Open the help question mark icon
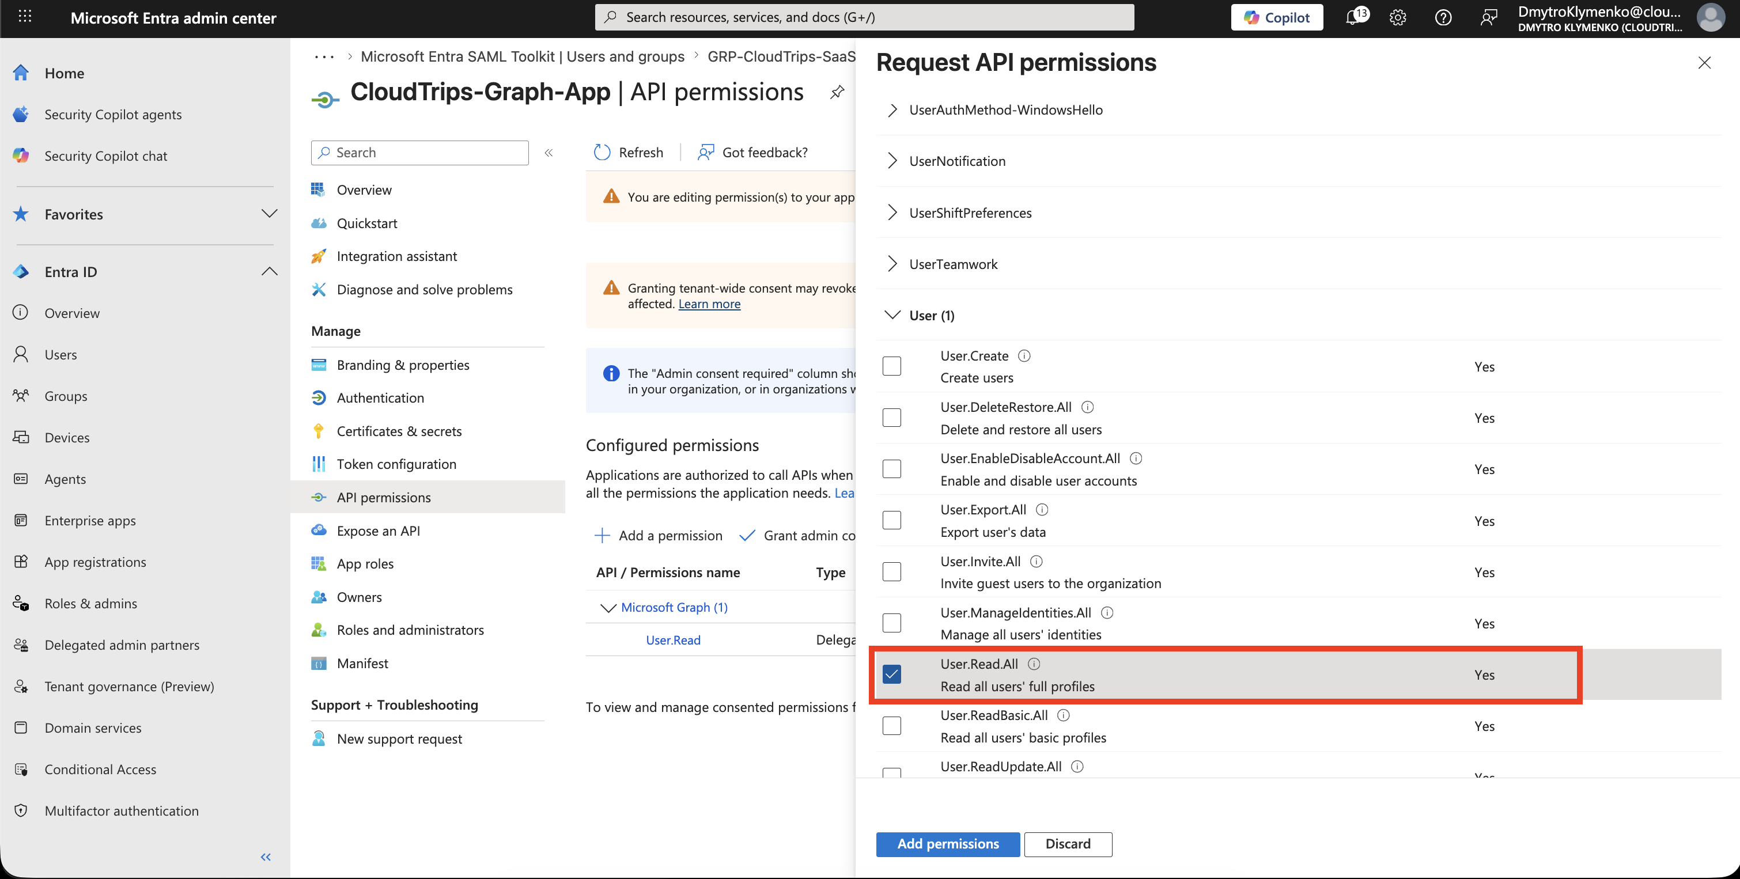The height and width of the screenshot is (879, 1740). [x=1443, y=17]
